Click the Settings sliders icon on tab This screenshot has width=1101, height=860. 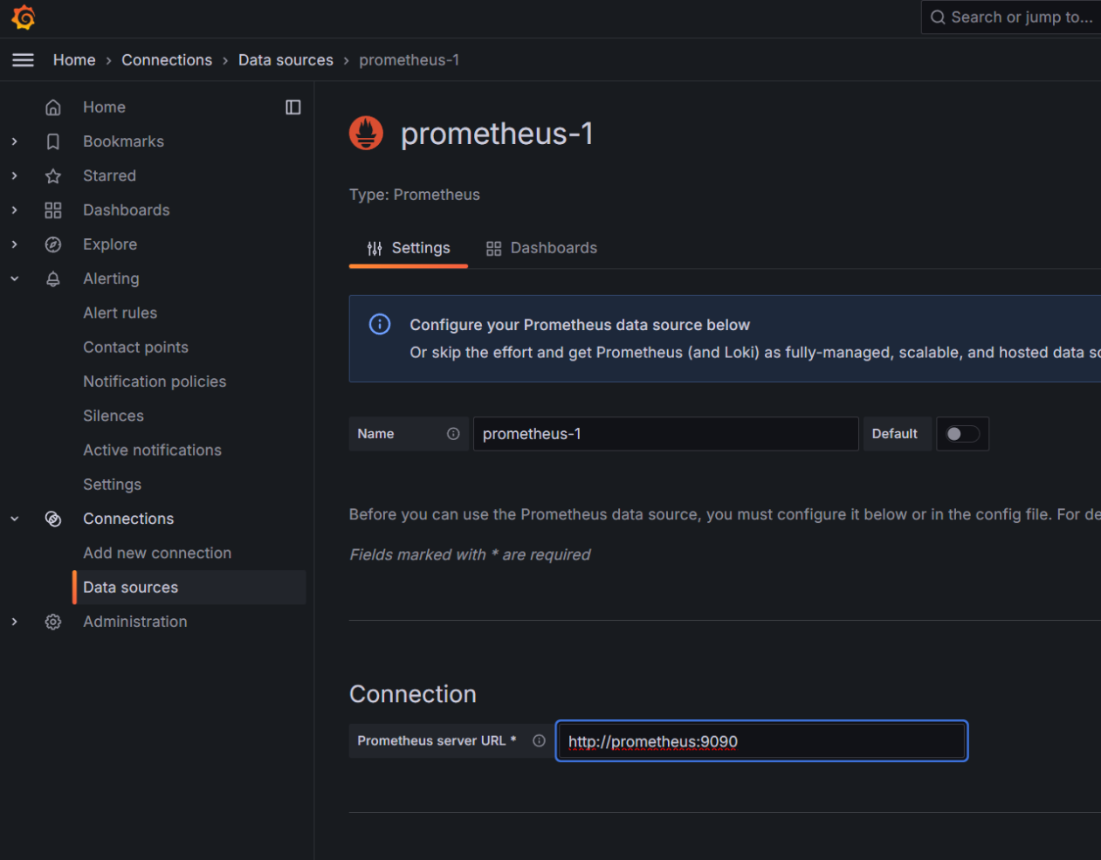pyautogui.click(x=375, y=249)
